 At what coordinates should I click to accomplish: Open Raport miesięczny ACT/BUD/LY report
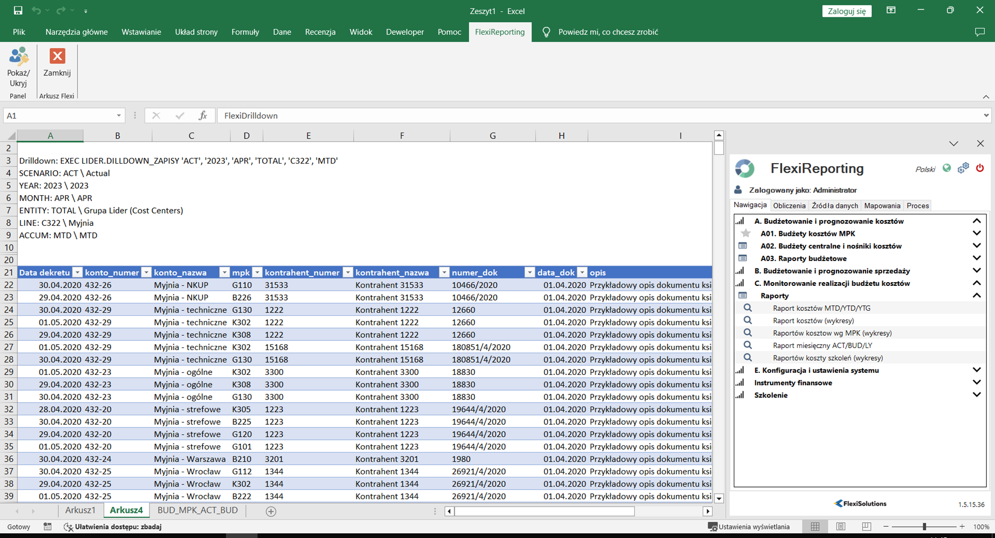[815, 345]
